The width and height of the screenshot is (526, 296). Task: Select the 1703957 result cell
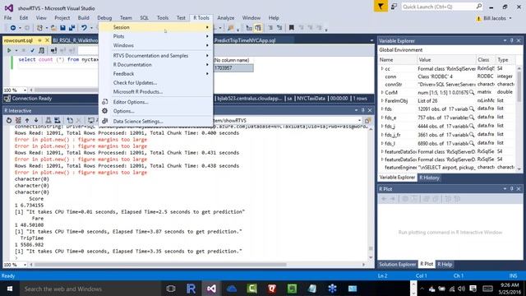click(233, 67)
